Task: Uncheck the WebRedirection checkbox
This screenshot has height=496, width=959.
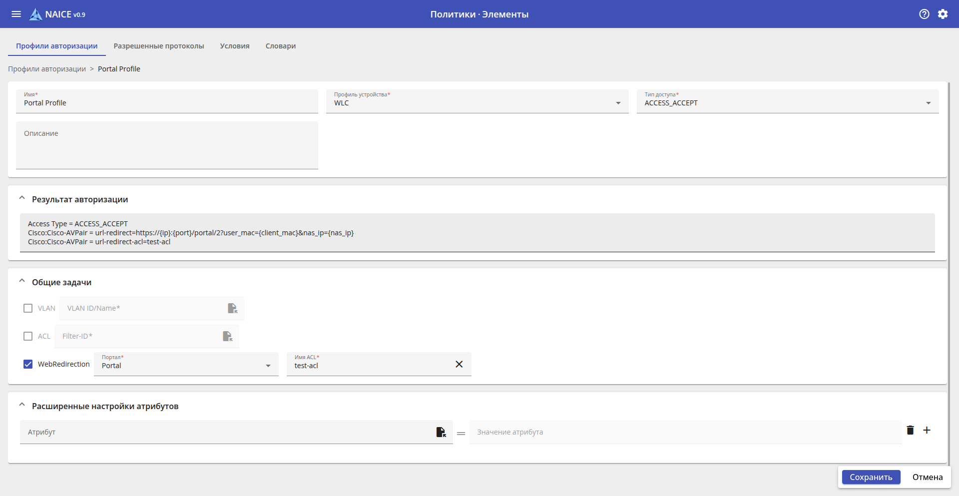Action: tap(28, 364)
